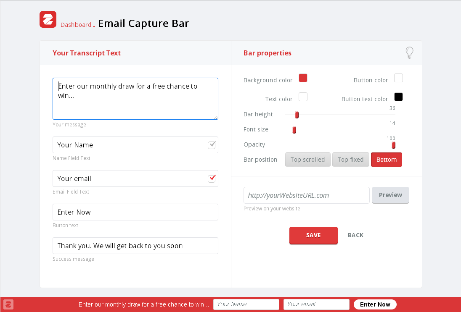Click the small logo in bottom bar
461x312 pixels.
point(8,304)
